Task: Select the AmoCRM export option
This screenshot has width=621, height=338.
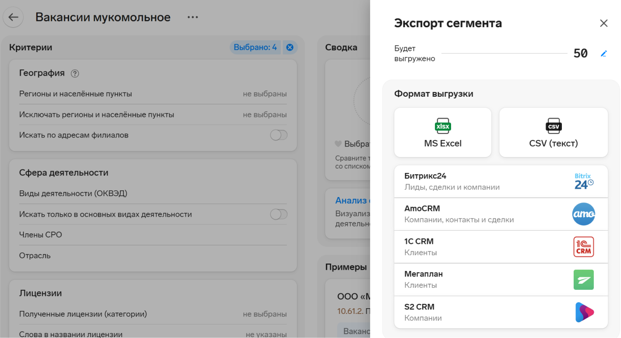Action: pyautogui.click(x=501, y=214)
